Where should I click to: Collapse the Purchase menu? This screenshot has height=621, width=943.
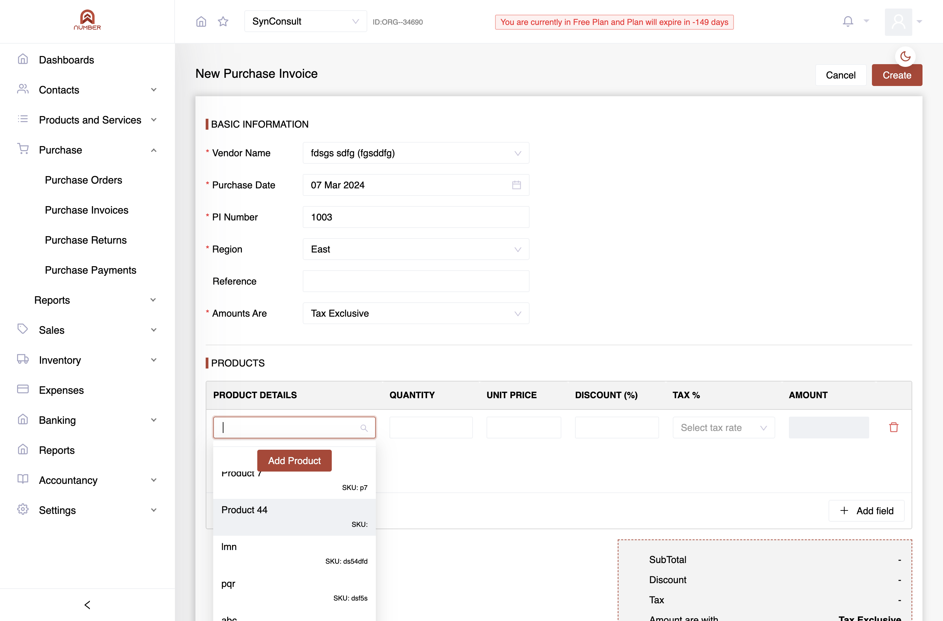87,150
